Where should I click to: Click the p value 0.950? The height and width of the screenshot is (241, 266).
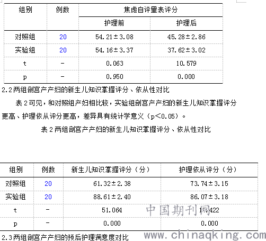[114, 77]
